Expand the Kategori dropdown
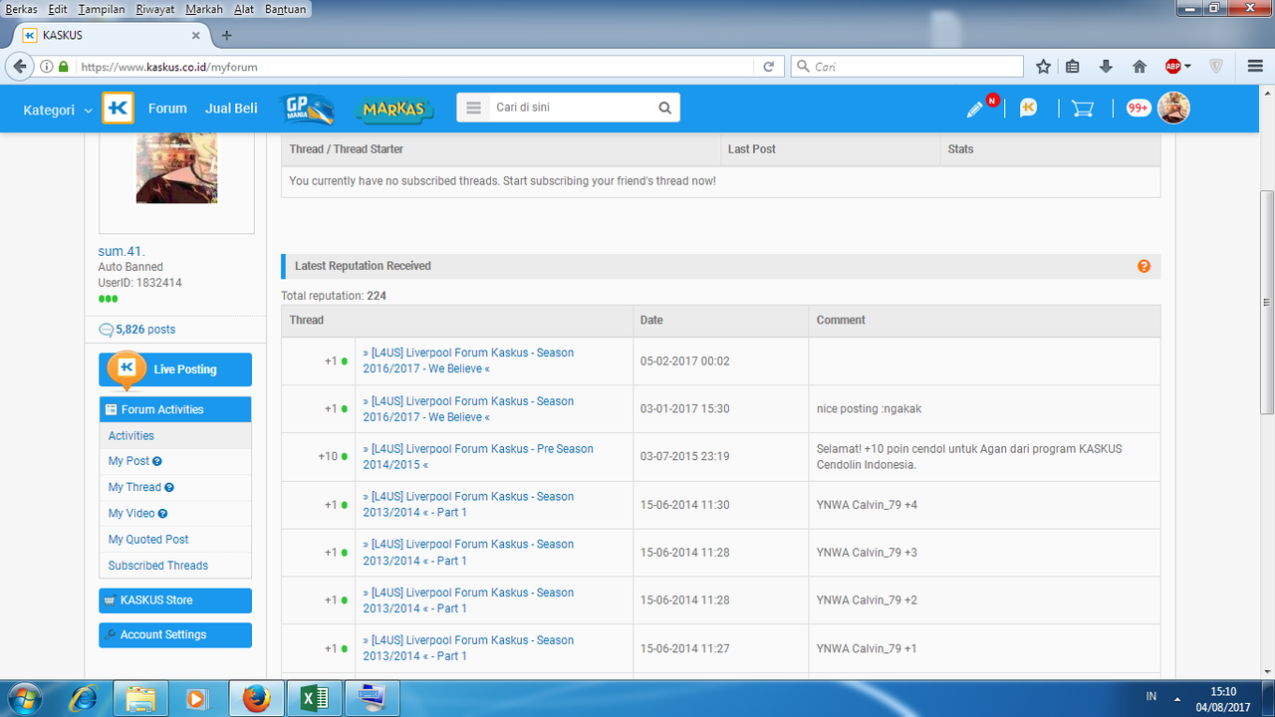The height and width of the screenshot is (717, 1275). (x=57, y=110)
